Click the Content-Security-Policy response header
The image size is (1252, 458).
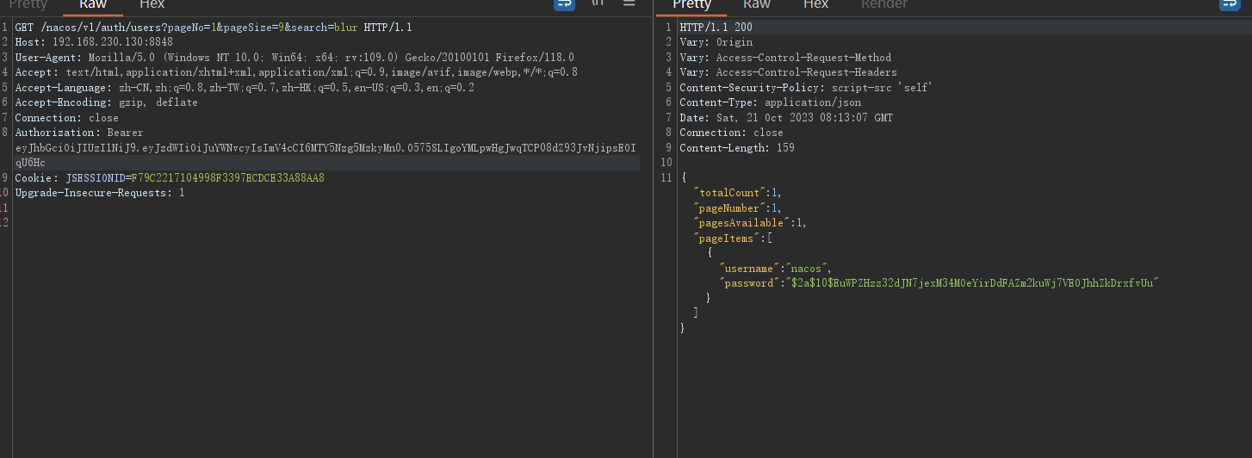coord(806,88)
